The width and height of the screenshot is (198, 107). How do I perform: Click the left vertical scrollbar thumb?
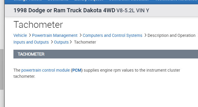(2, 69)
